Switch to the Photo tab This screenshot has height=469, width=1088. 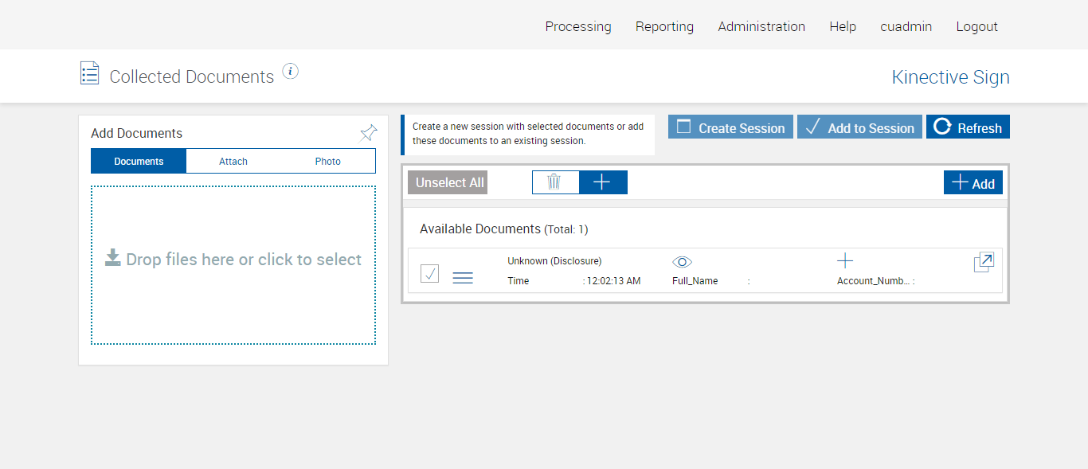327,162
